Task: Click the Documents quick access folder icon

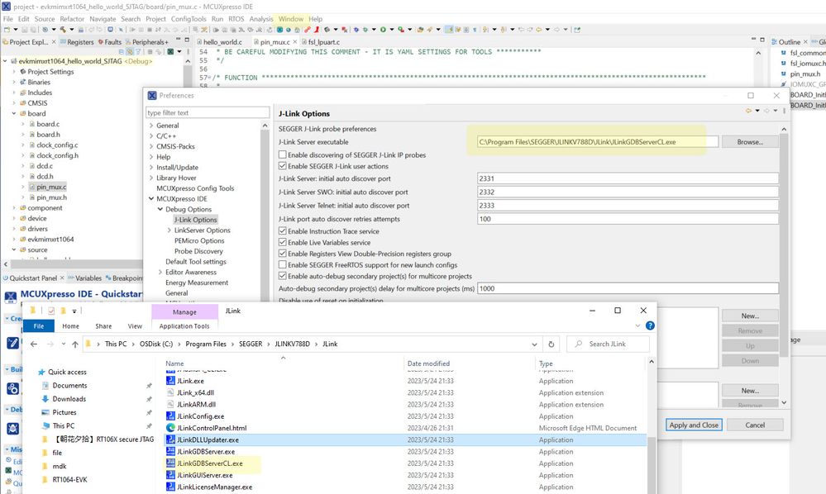Action: 45,385
